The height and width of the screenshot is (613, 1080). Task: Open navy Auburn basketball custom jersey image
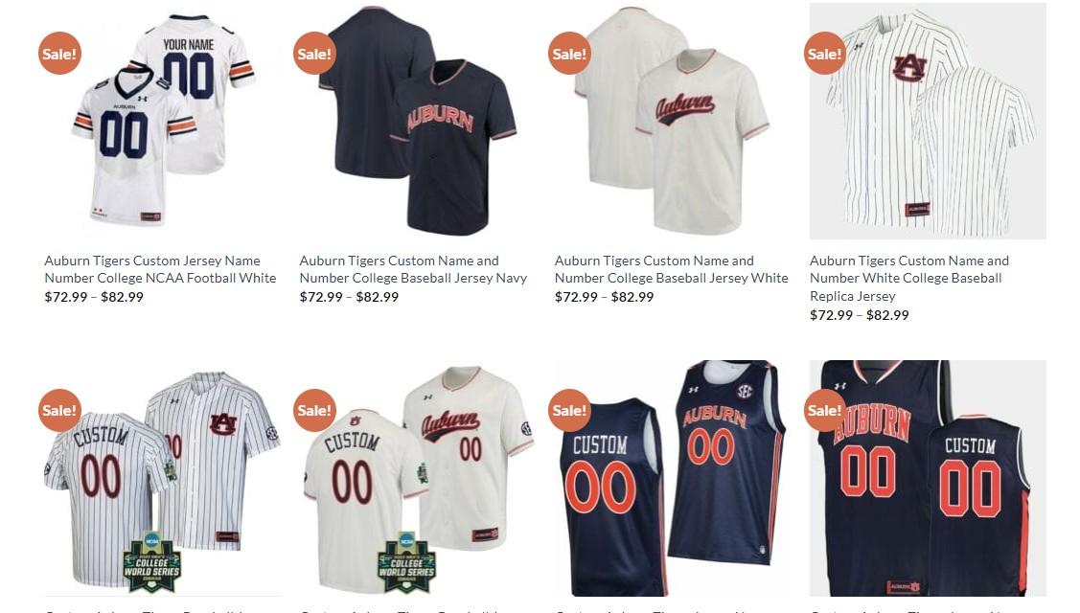coord(928,477)
